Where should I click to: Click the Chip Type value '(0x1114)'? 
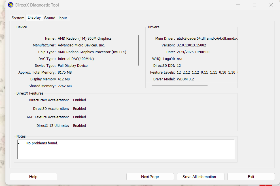[x=119, y=52]
